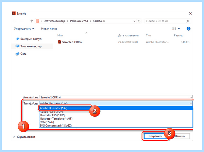Image resolution: width=204 pixels, height=152 pixels.
Task: Open the 'Тип файла' dropdown arrow
Action: coord(191,103)
